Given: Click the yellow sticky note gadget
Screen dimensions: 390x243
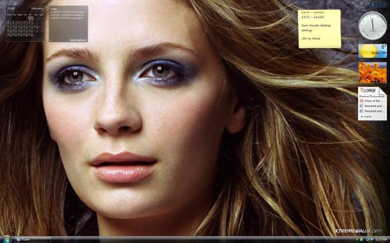Looking at the screenshot, I should coord(319,29).
